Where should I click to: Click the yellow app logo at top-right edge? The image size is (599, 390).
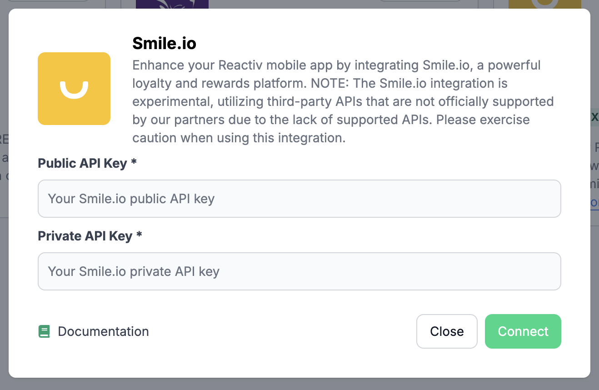tap(544, 4)
